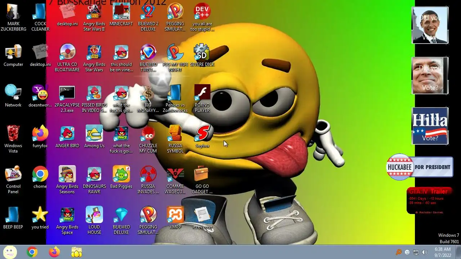
Task: Select the chome Chrome shortcut
Action: point(40,177)
